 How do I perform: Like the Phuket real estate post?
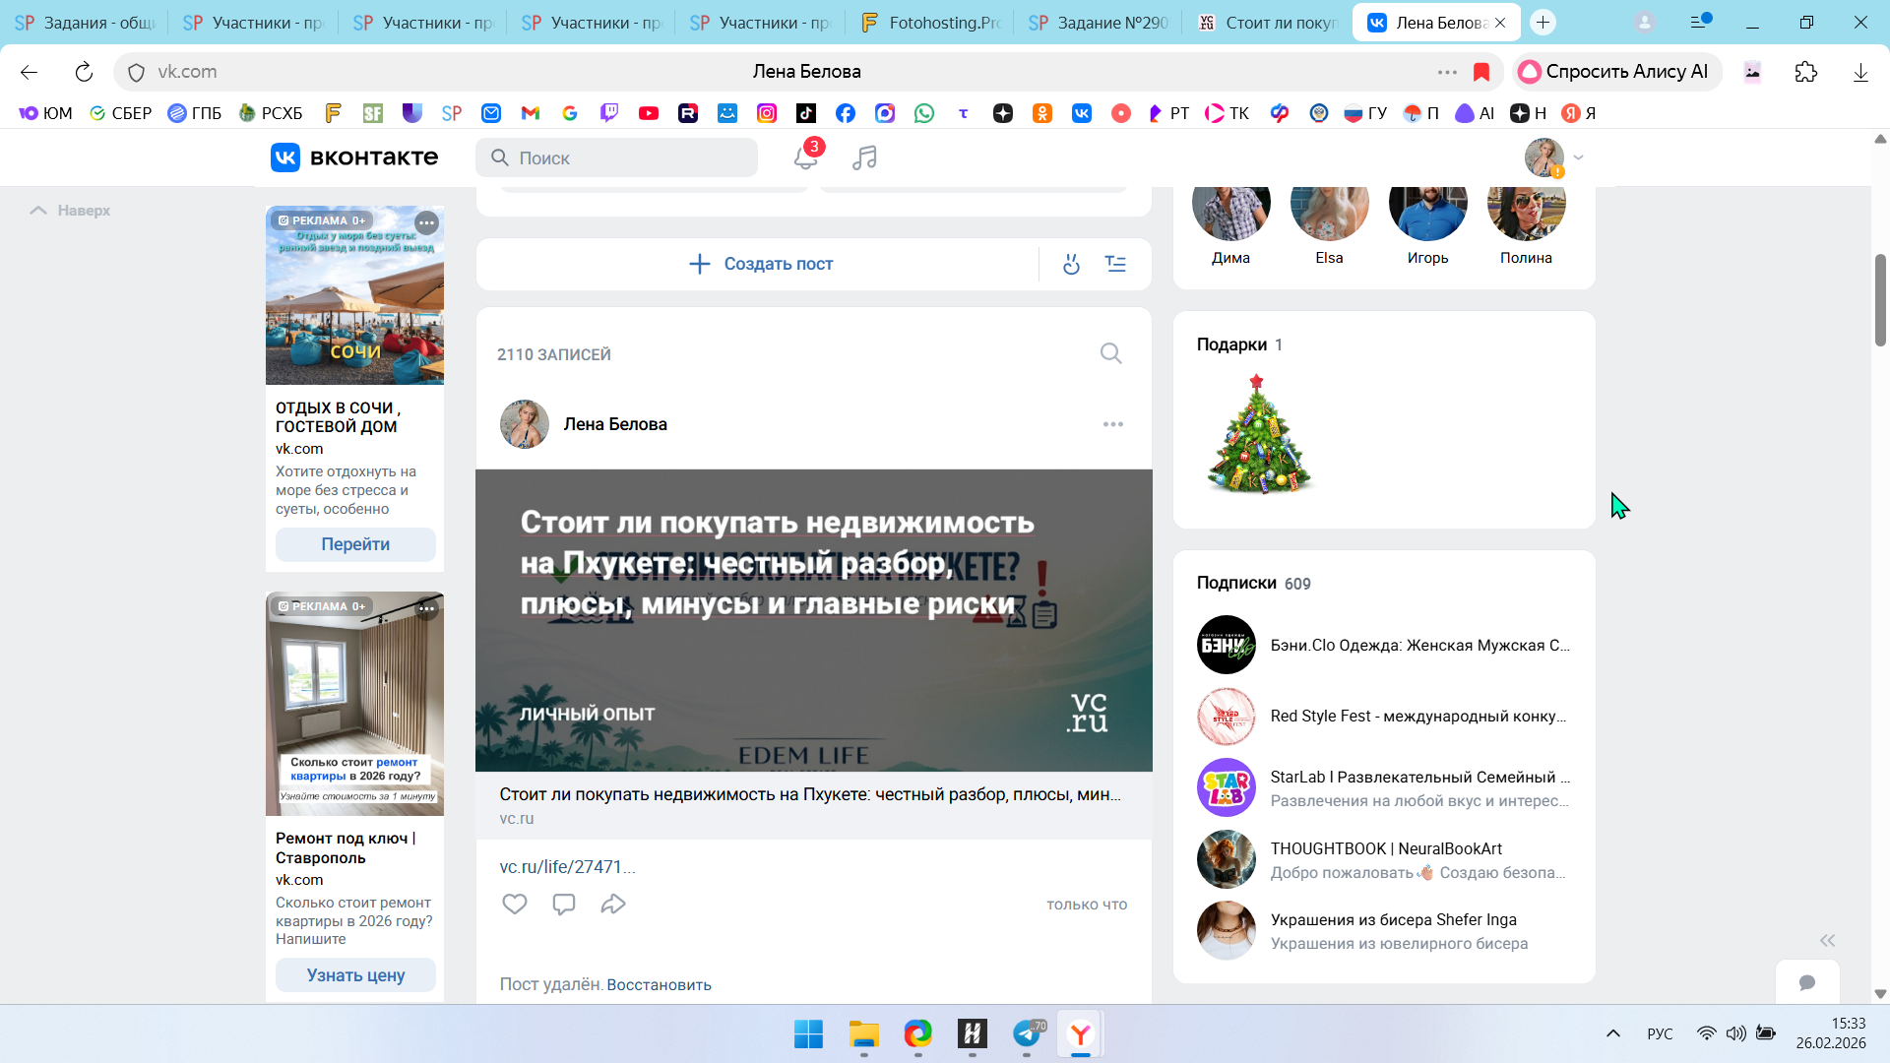coord(515,904)
